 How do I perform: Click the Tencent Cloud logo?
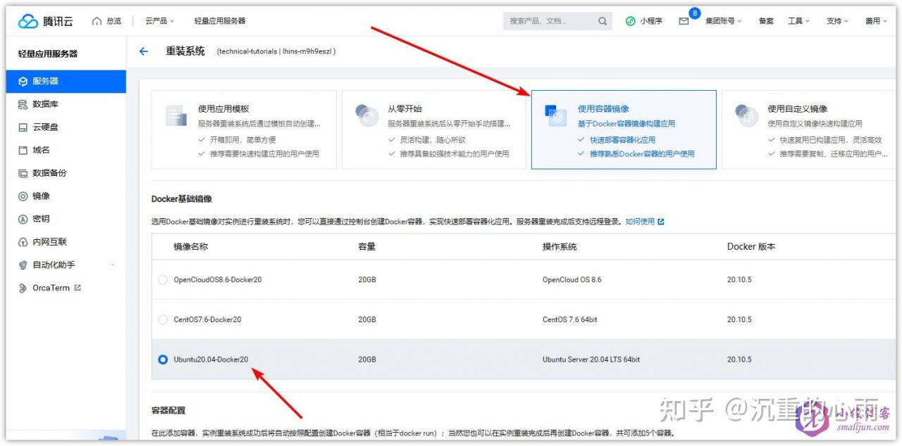[46, 21]
